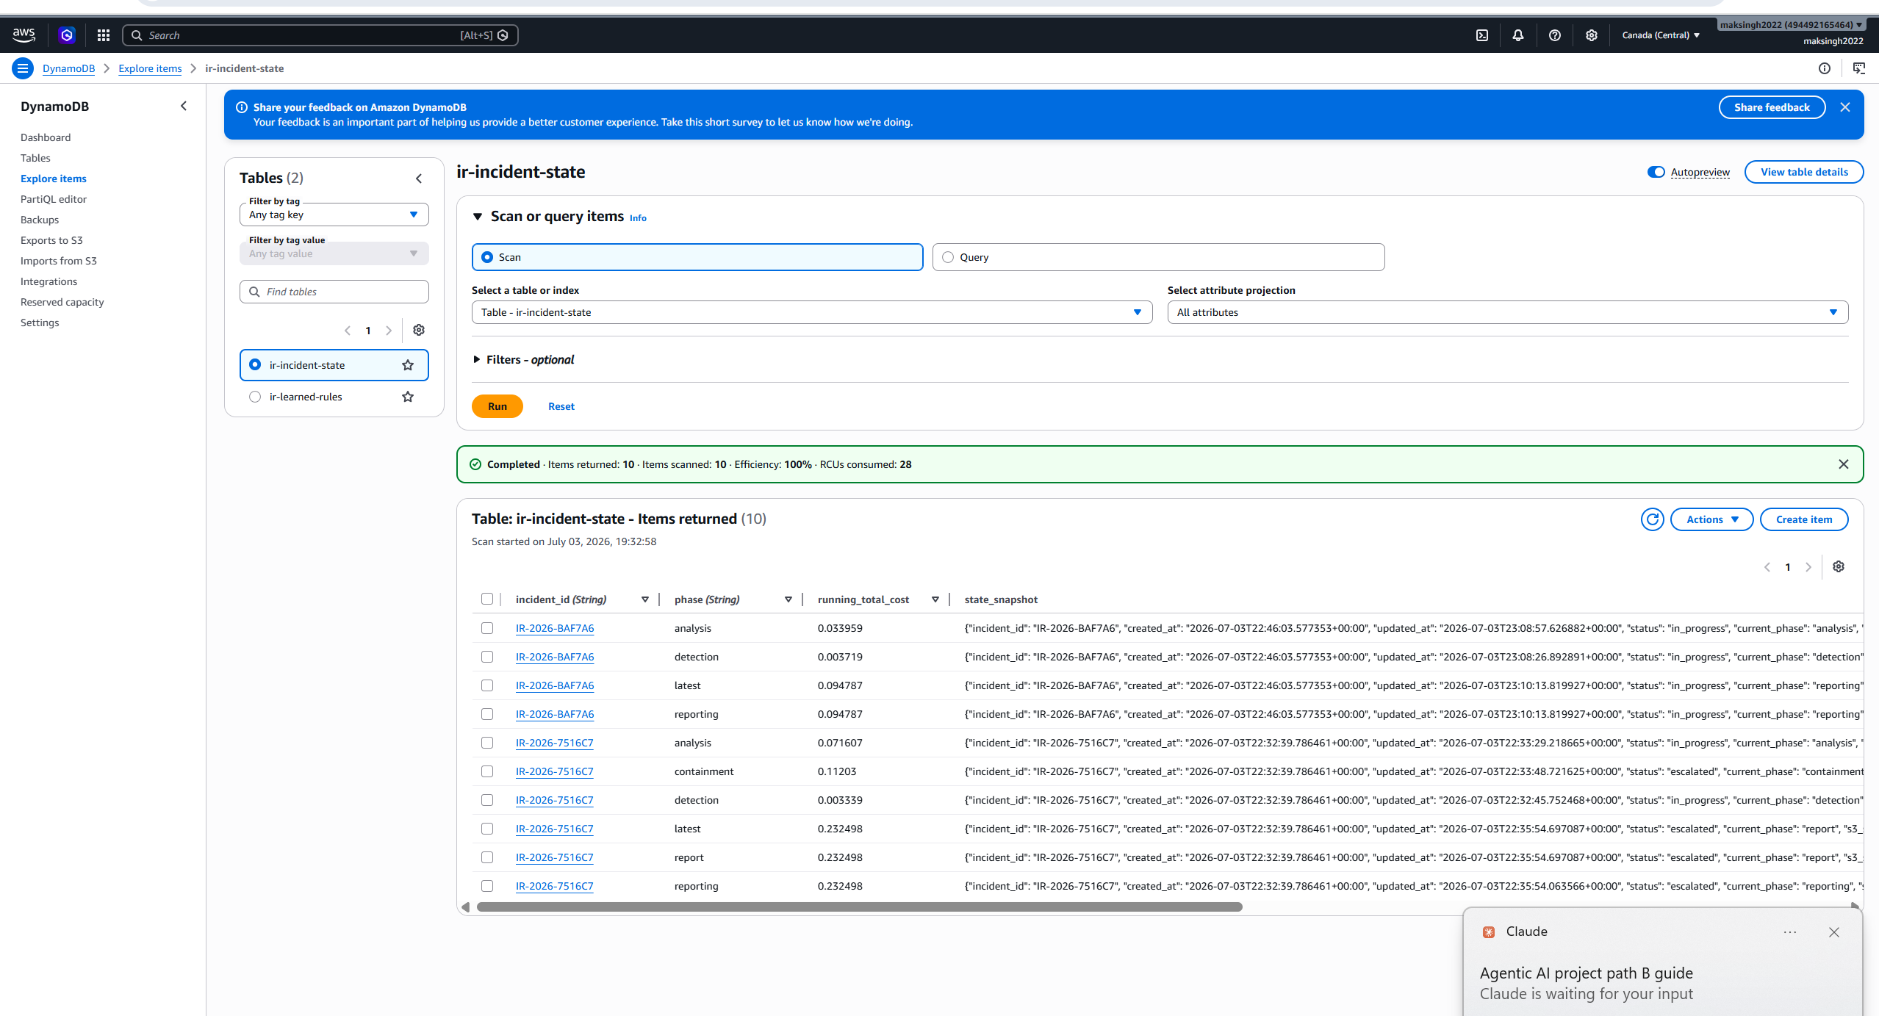Screen dimensions: 1879x1016
Task: Check the IR-2026-7516C7 report row checkbox
Action: click(487, 857)
